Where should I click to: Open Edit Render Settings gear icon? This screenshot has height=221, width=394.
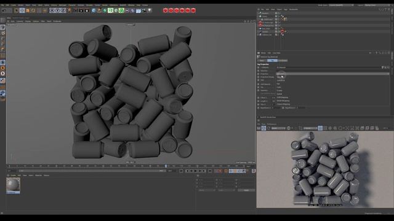pos(87,10)
